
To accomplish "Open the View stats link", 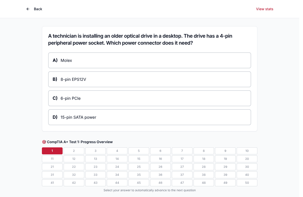I will tap(265, 9).
